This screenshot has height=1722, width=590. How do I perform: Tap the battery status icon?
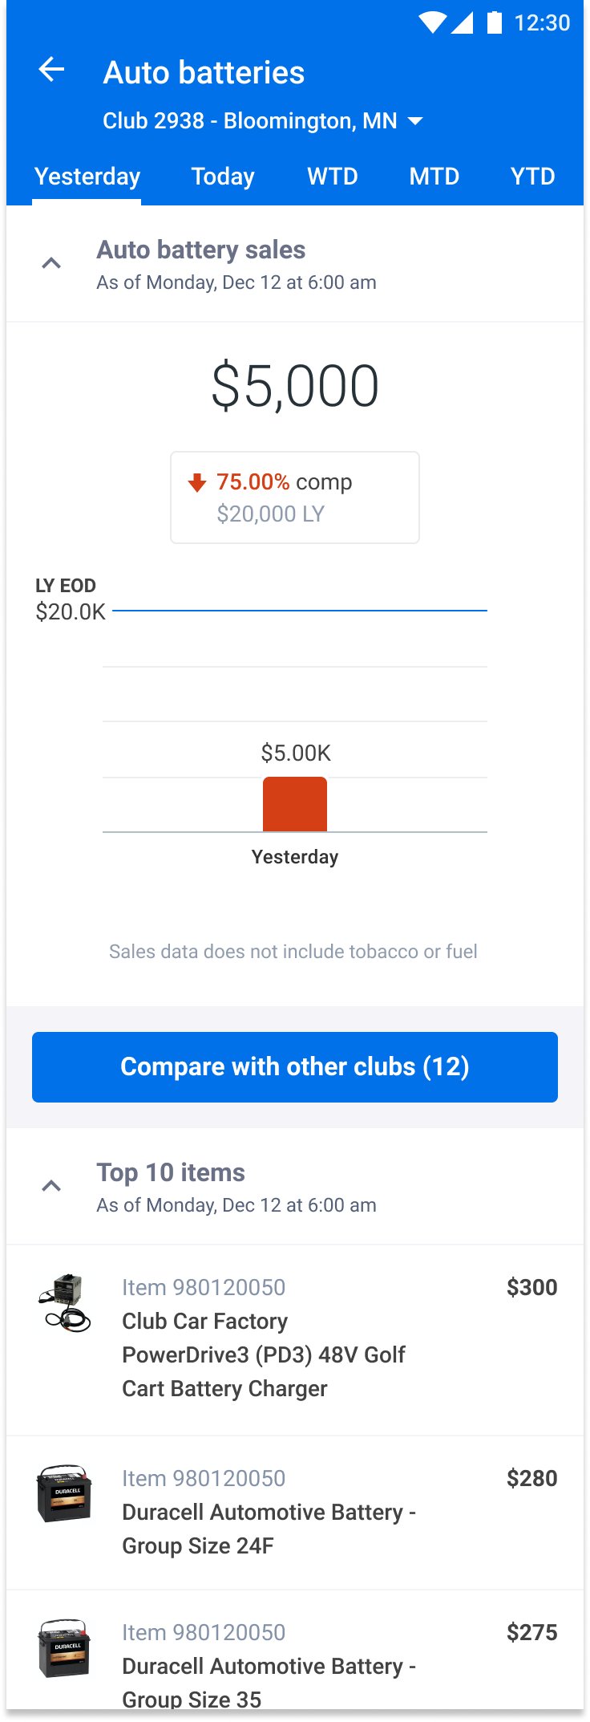coord(495,22)
